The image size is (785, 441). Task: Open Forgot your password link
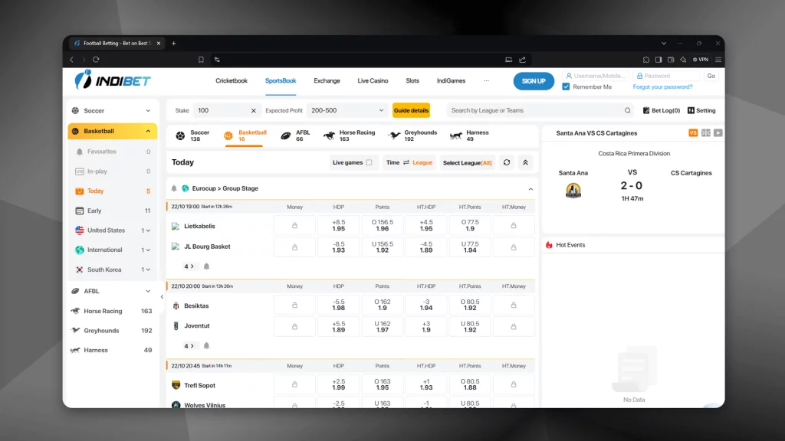(x=662, y=87)
